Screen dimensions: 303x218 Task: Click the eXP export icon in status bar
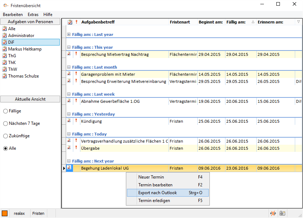point(273,213)
